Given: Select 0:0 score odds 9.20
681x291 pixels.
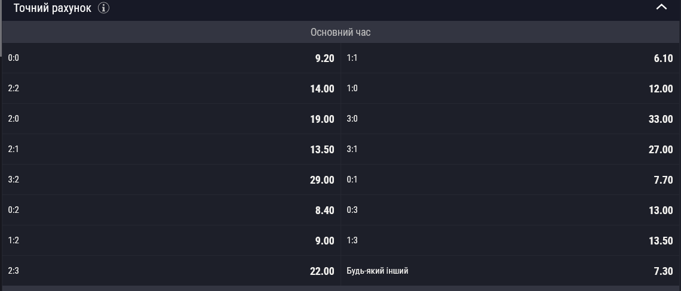Looking at the screenshot, I should click(x=171, y=58).
